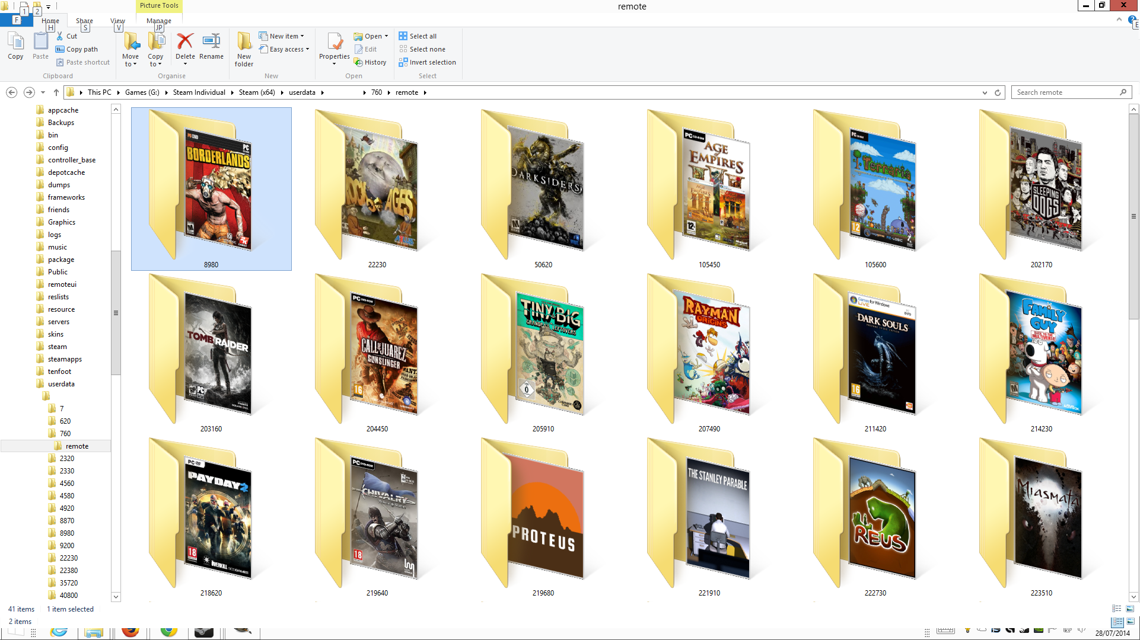Viewport: 1140px width, 640px height.
Task: Open the Easy access dropdown
Action: click(x=285, y=49)
